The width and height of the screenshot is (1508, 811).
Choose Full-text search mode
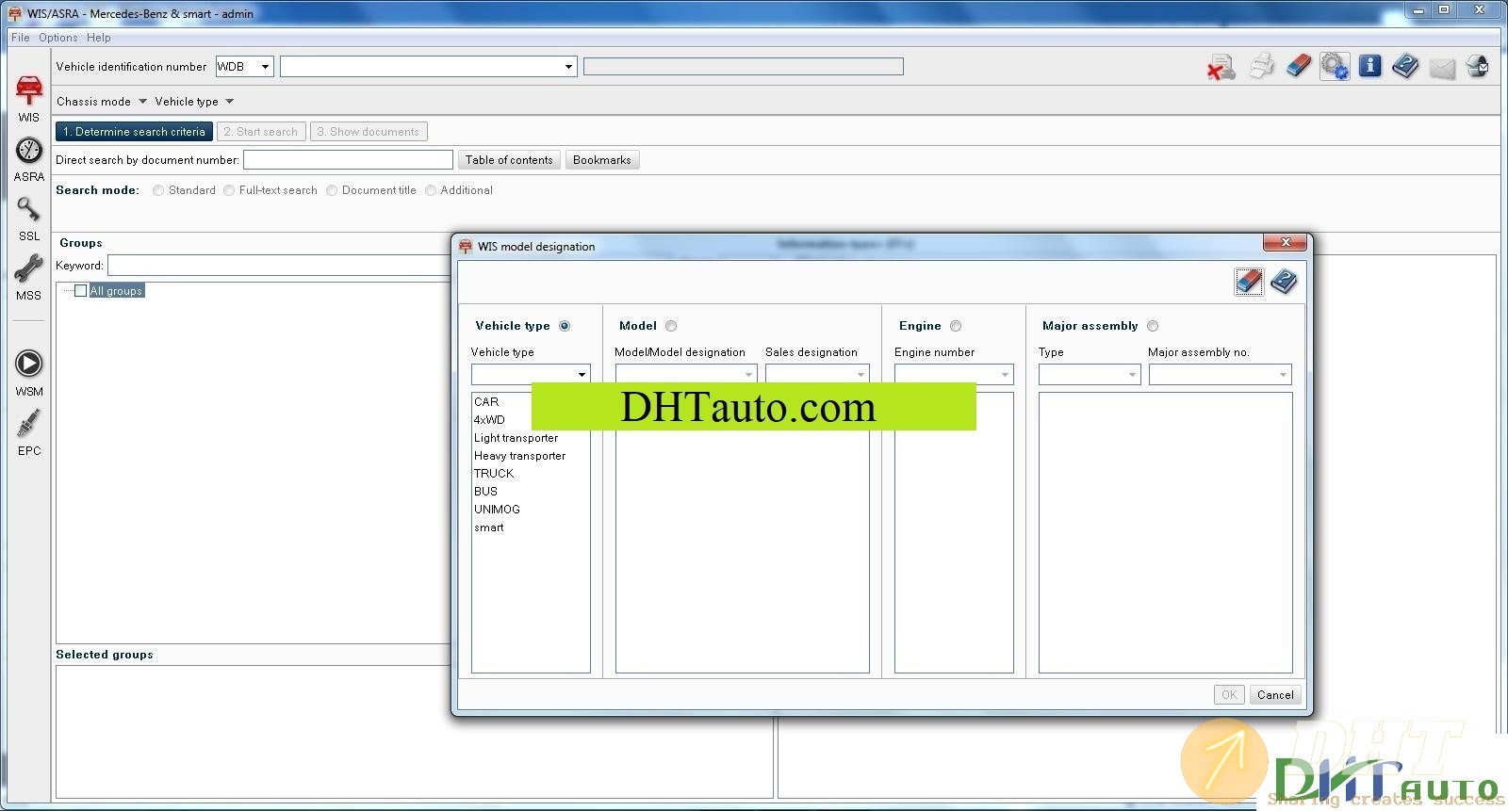click(229, 190)
